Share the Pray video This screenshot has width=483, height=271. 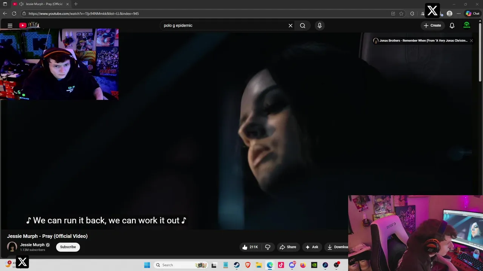tap(288, 247)
